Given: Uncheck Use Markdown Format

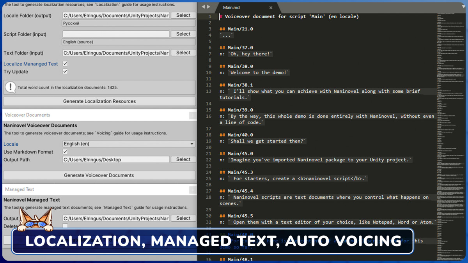Looking at the screenshot, I should 65,152.
